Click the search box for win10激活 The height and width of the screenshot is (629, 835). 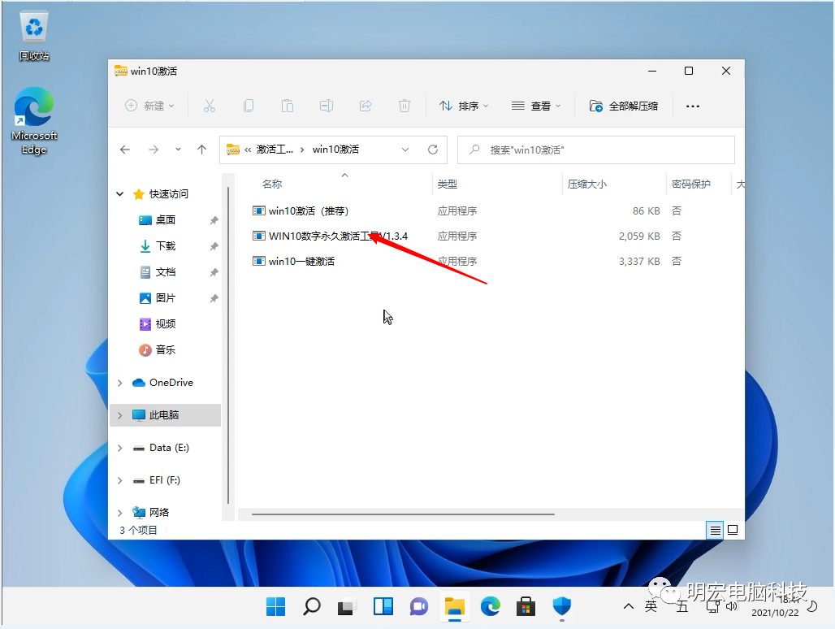point(596,150)
